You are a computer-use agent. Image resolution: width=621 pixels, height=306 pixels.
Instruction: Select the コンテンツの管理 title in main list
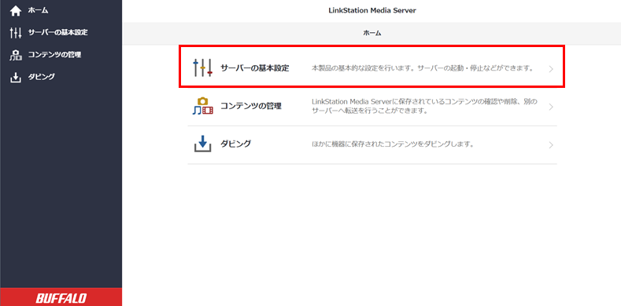click(251, 106)
